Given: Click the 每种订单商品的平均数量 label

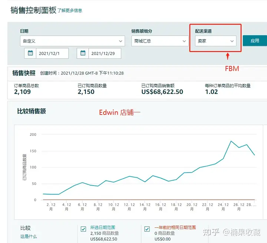Looking at the screenshot, I should tap(228, 86).
